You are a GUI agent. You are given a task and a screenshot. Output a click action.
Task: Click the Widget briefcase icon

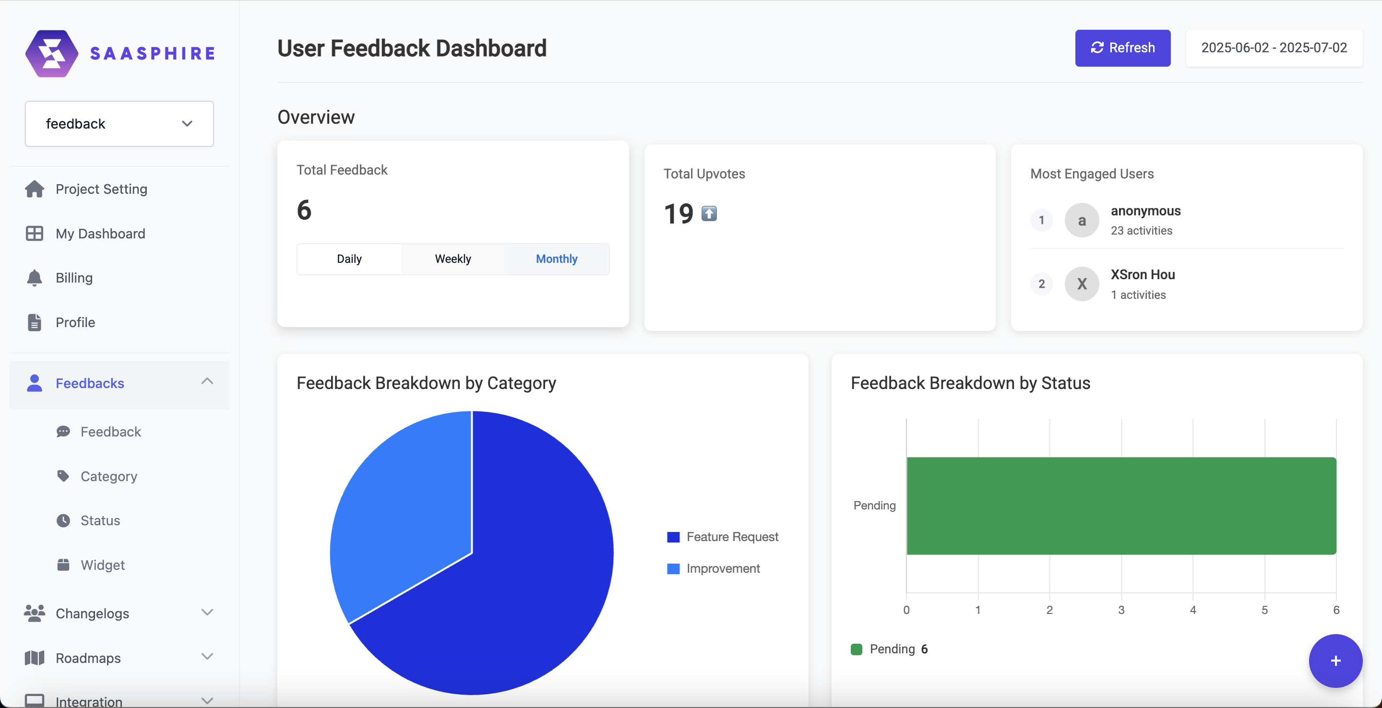(63, 565)
